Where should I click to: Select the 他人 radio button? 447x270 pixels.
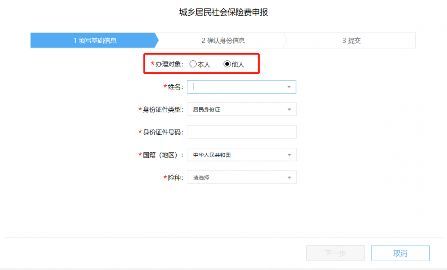227,64
